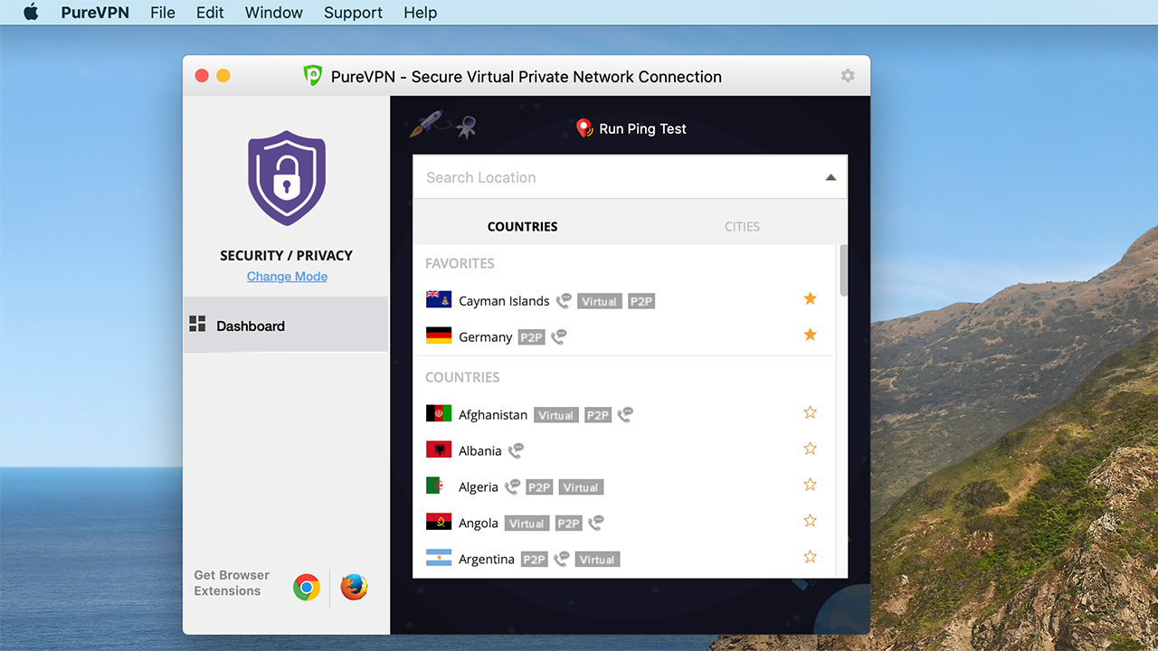
Task: Open the Help menu
Action: 420,13
